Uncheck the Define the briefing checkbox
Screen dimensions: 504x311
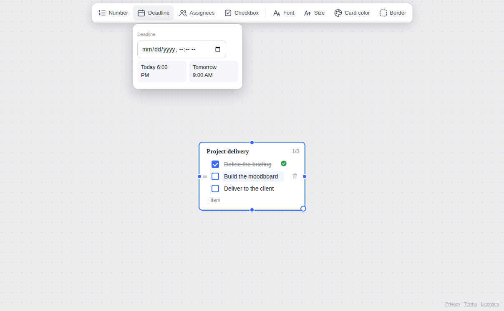pyautogui.click(x=215, y=164)
